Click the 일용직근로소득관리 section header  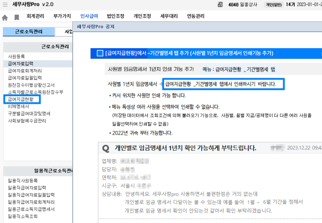53,171
